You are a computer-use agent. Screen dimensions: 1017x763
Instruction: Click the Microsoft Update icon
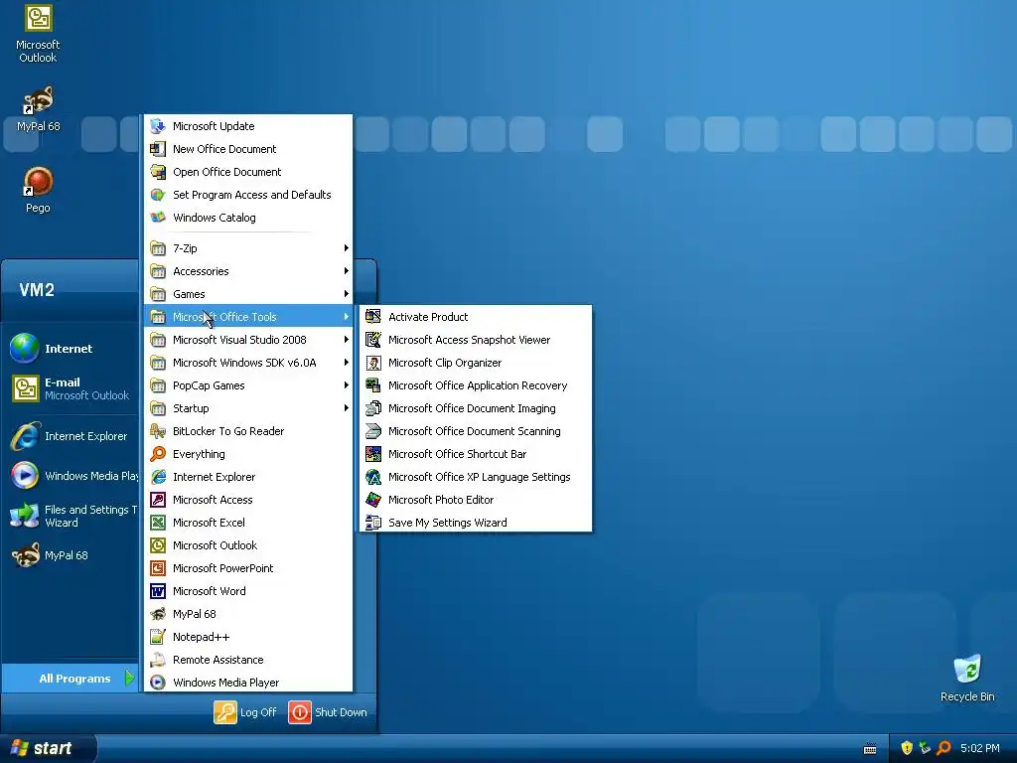point(158,126)
